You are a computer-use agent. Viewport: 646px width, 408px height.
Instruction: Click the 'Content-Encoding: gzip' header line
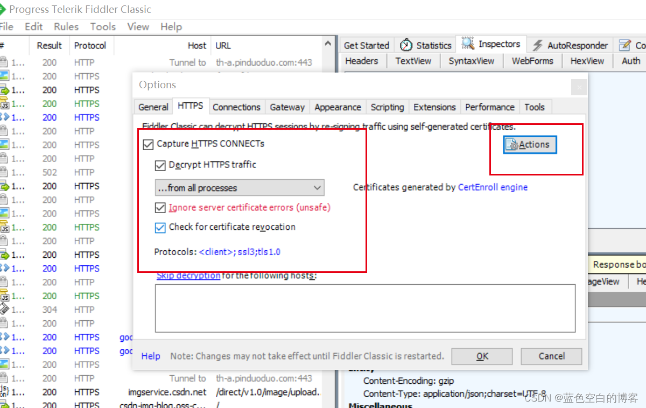(x=408, y=381)
